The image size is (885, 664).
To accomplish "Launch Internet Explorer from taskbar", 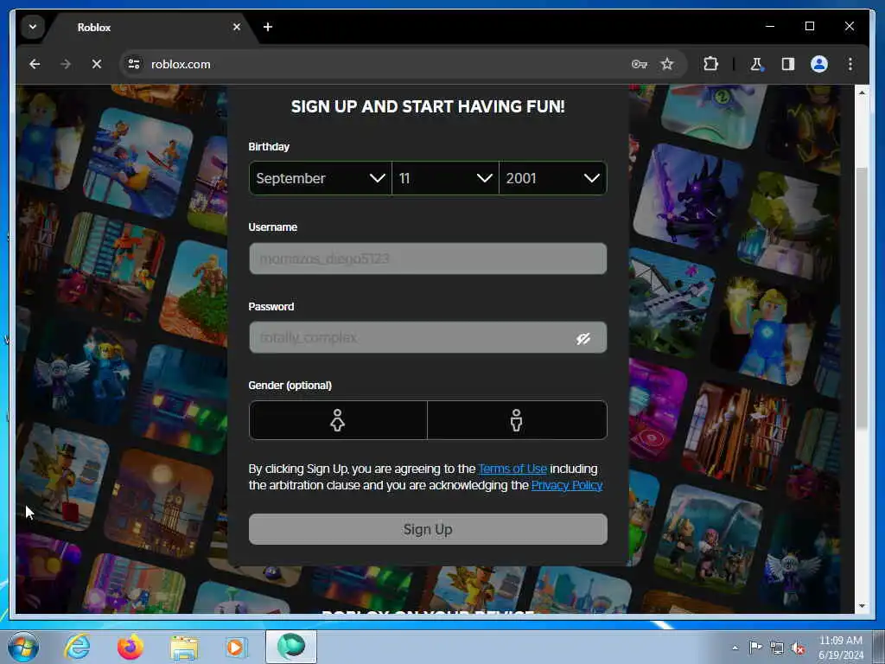I will [x=77, y=647].
